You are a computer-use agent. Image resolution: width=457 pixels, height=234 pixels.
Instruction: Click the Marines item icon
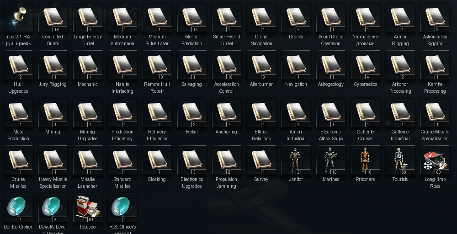[x=331, y=160]
